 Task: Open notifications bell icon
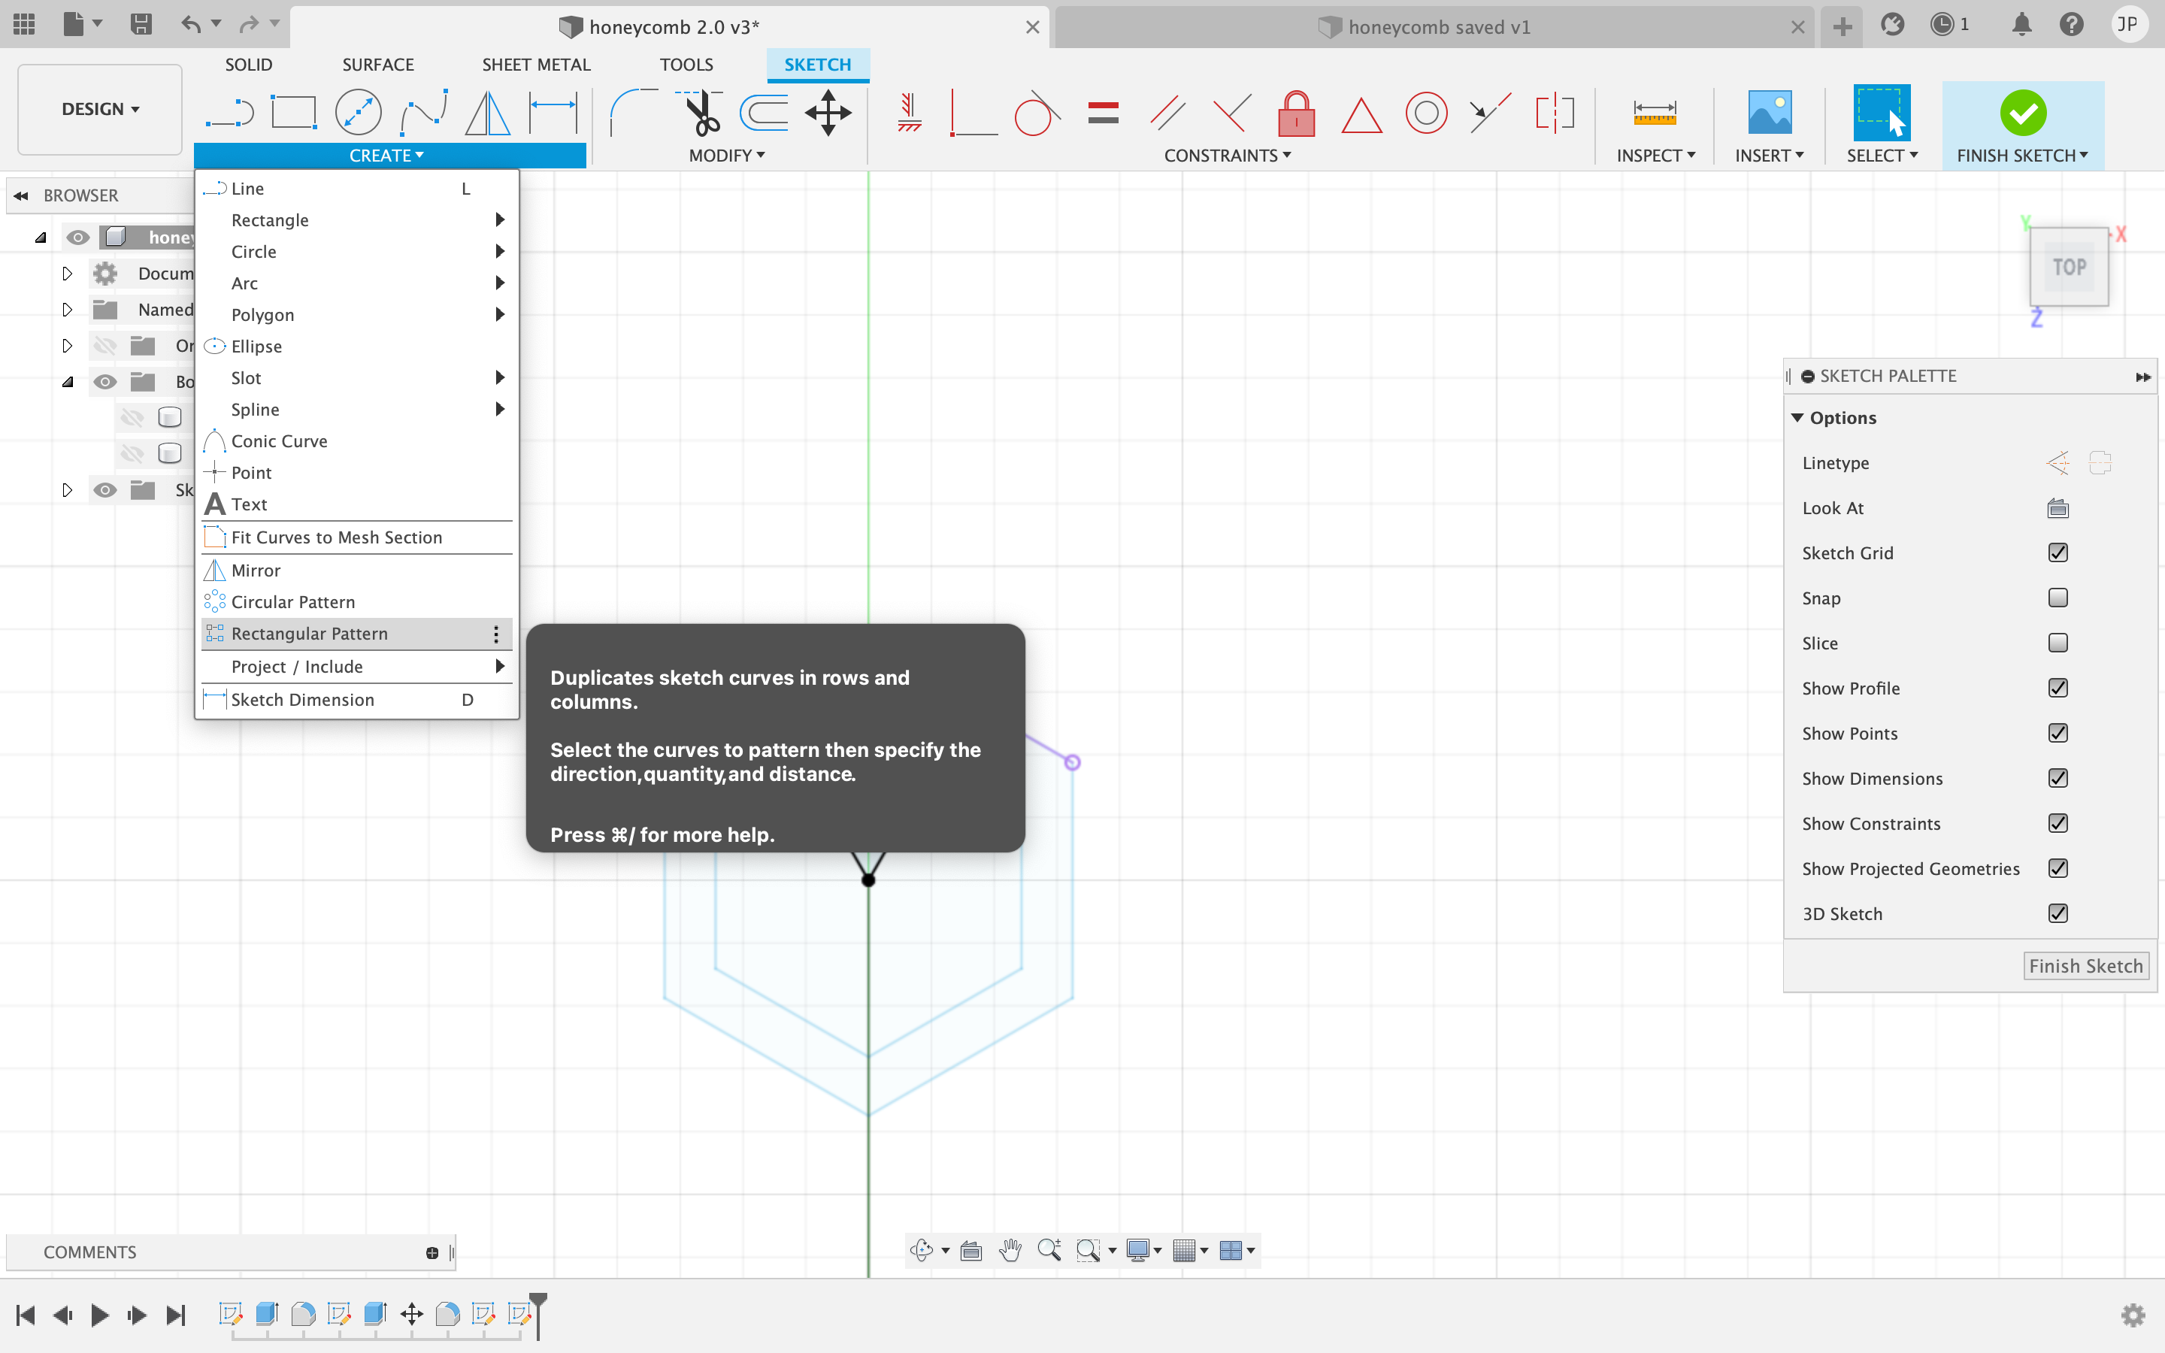coord(2021,24)
